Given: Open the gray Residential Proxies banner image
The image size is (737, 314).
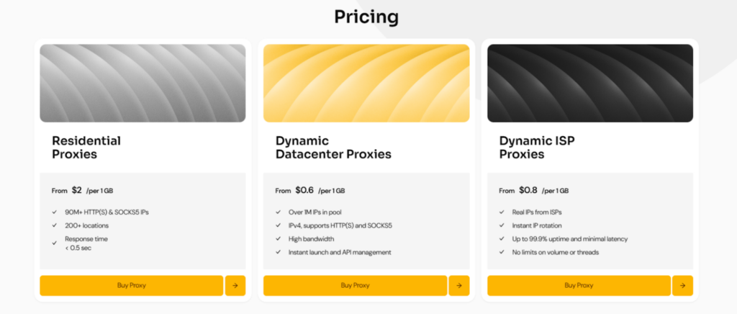Looking at the screenshot, I should pyautogui.click(x=143, y=83).
